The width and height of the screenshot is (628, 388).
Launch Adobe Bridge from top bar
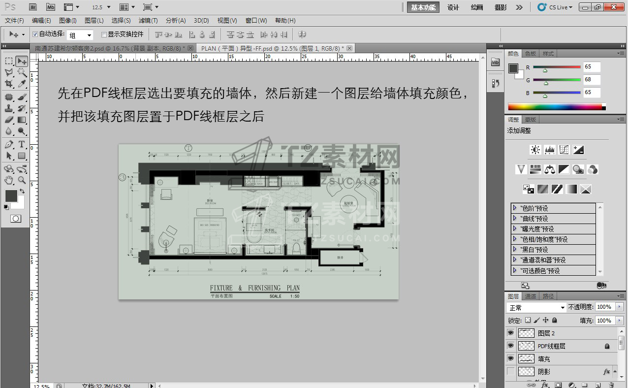pos(33,7)
